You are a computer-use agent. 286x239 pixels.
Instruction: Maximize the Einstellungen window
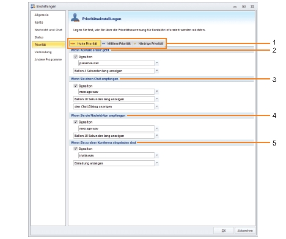(x=244, y=7)
